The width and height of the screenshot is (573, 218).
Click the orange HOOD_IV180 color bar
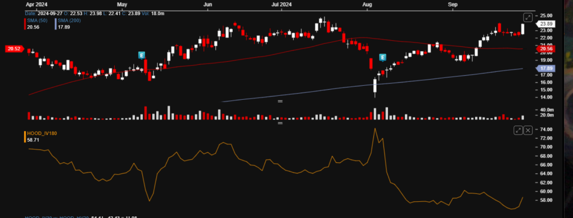(25, 137)
